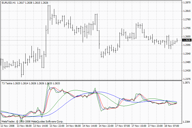This screenshot has height=128, width=192.
Task: Click the 1.2650 price axis label
Action: 187,37
